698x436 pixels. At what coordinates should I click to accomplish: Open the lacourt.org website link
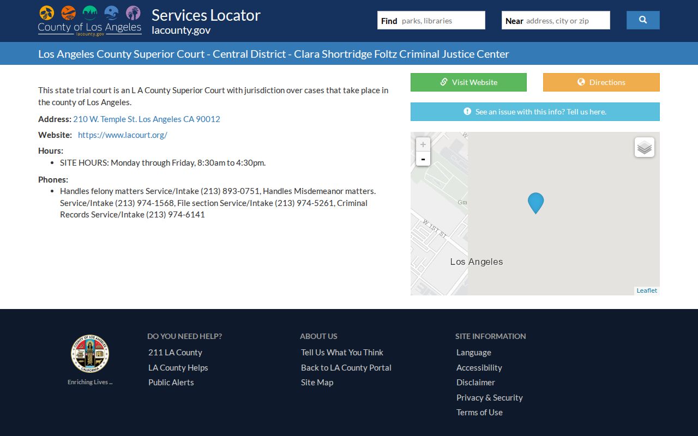[123, 135]
